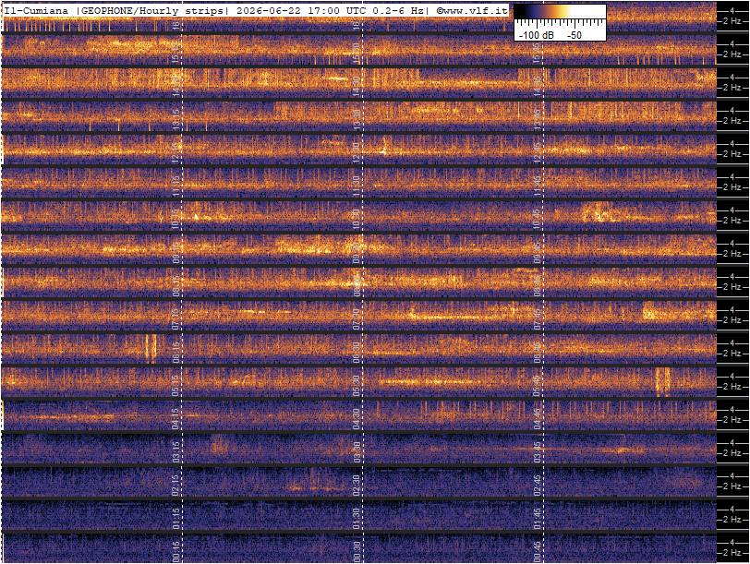Screen dimensions: 750x564
Task: Click the 12:15 time marker
Action: point(177,152)
